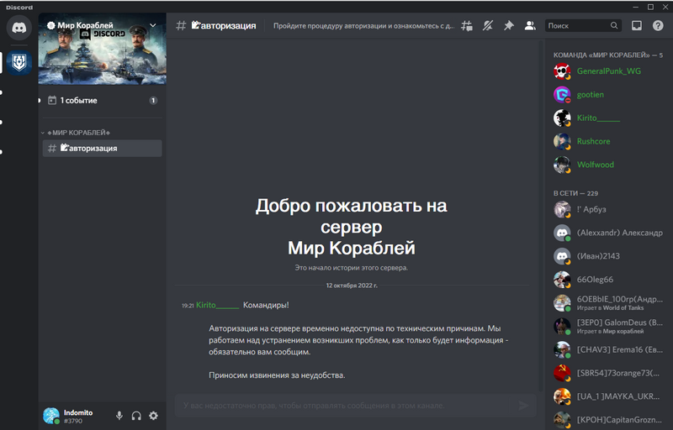Click GeneralPunk_WG skull avatar

point(562,71)
